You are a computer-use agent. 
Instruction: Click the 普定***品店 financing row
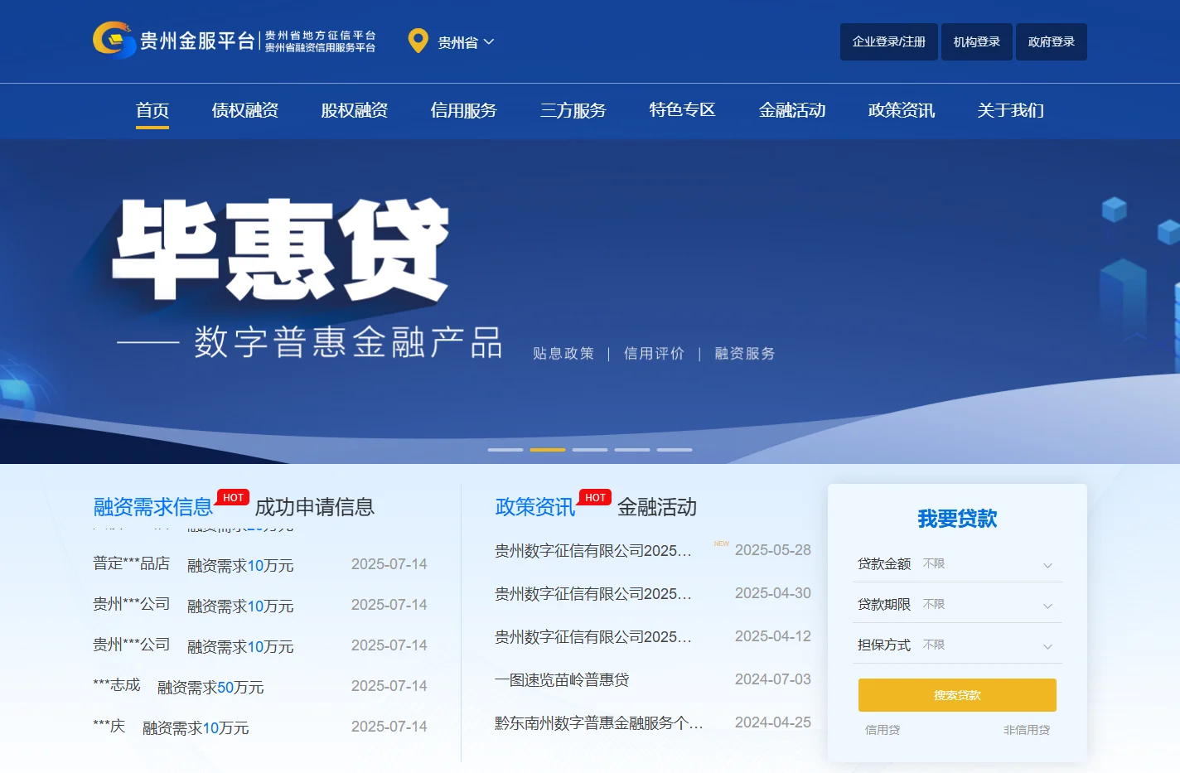pyautogui.click(x=260, y=564)
